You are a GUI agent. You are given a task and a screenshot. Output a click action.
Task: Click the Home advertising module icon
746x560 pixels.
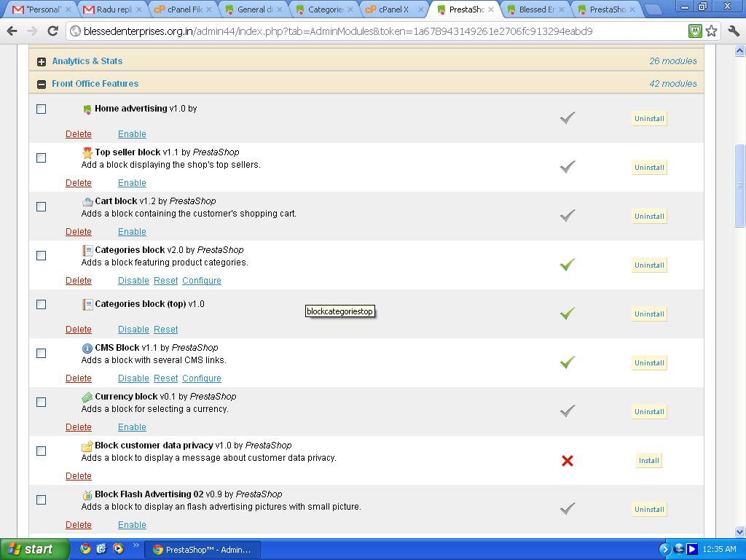[87, 109]
